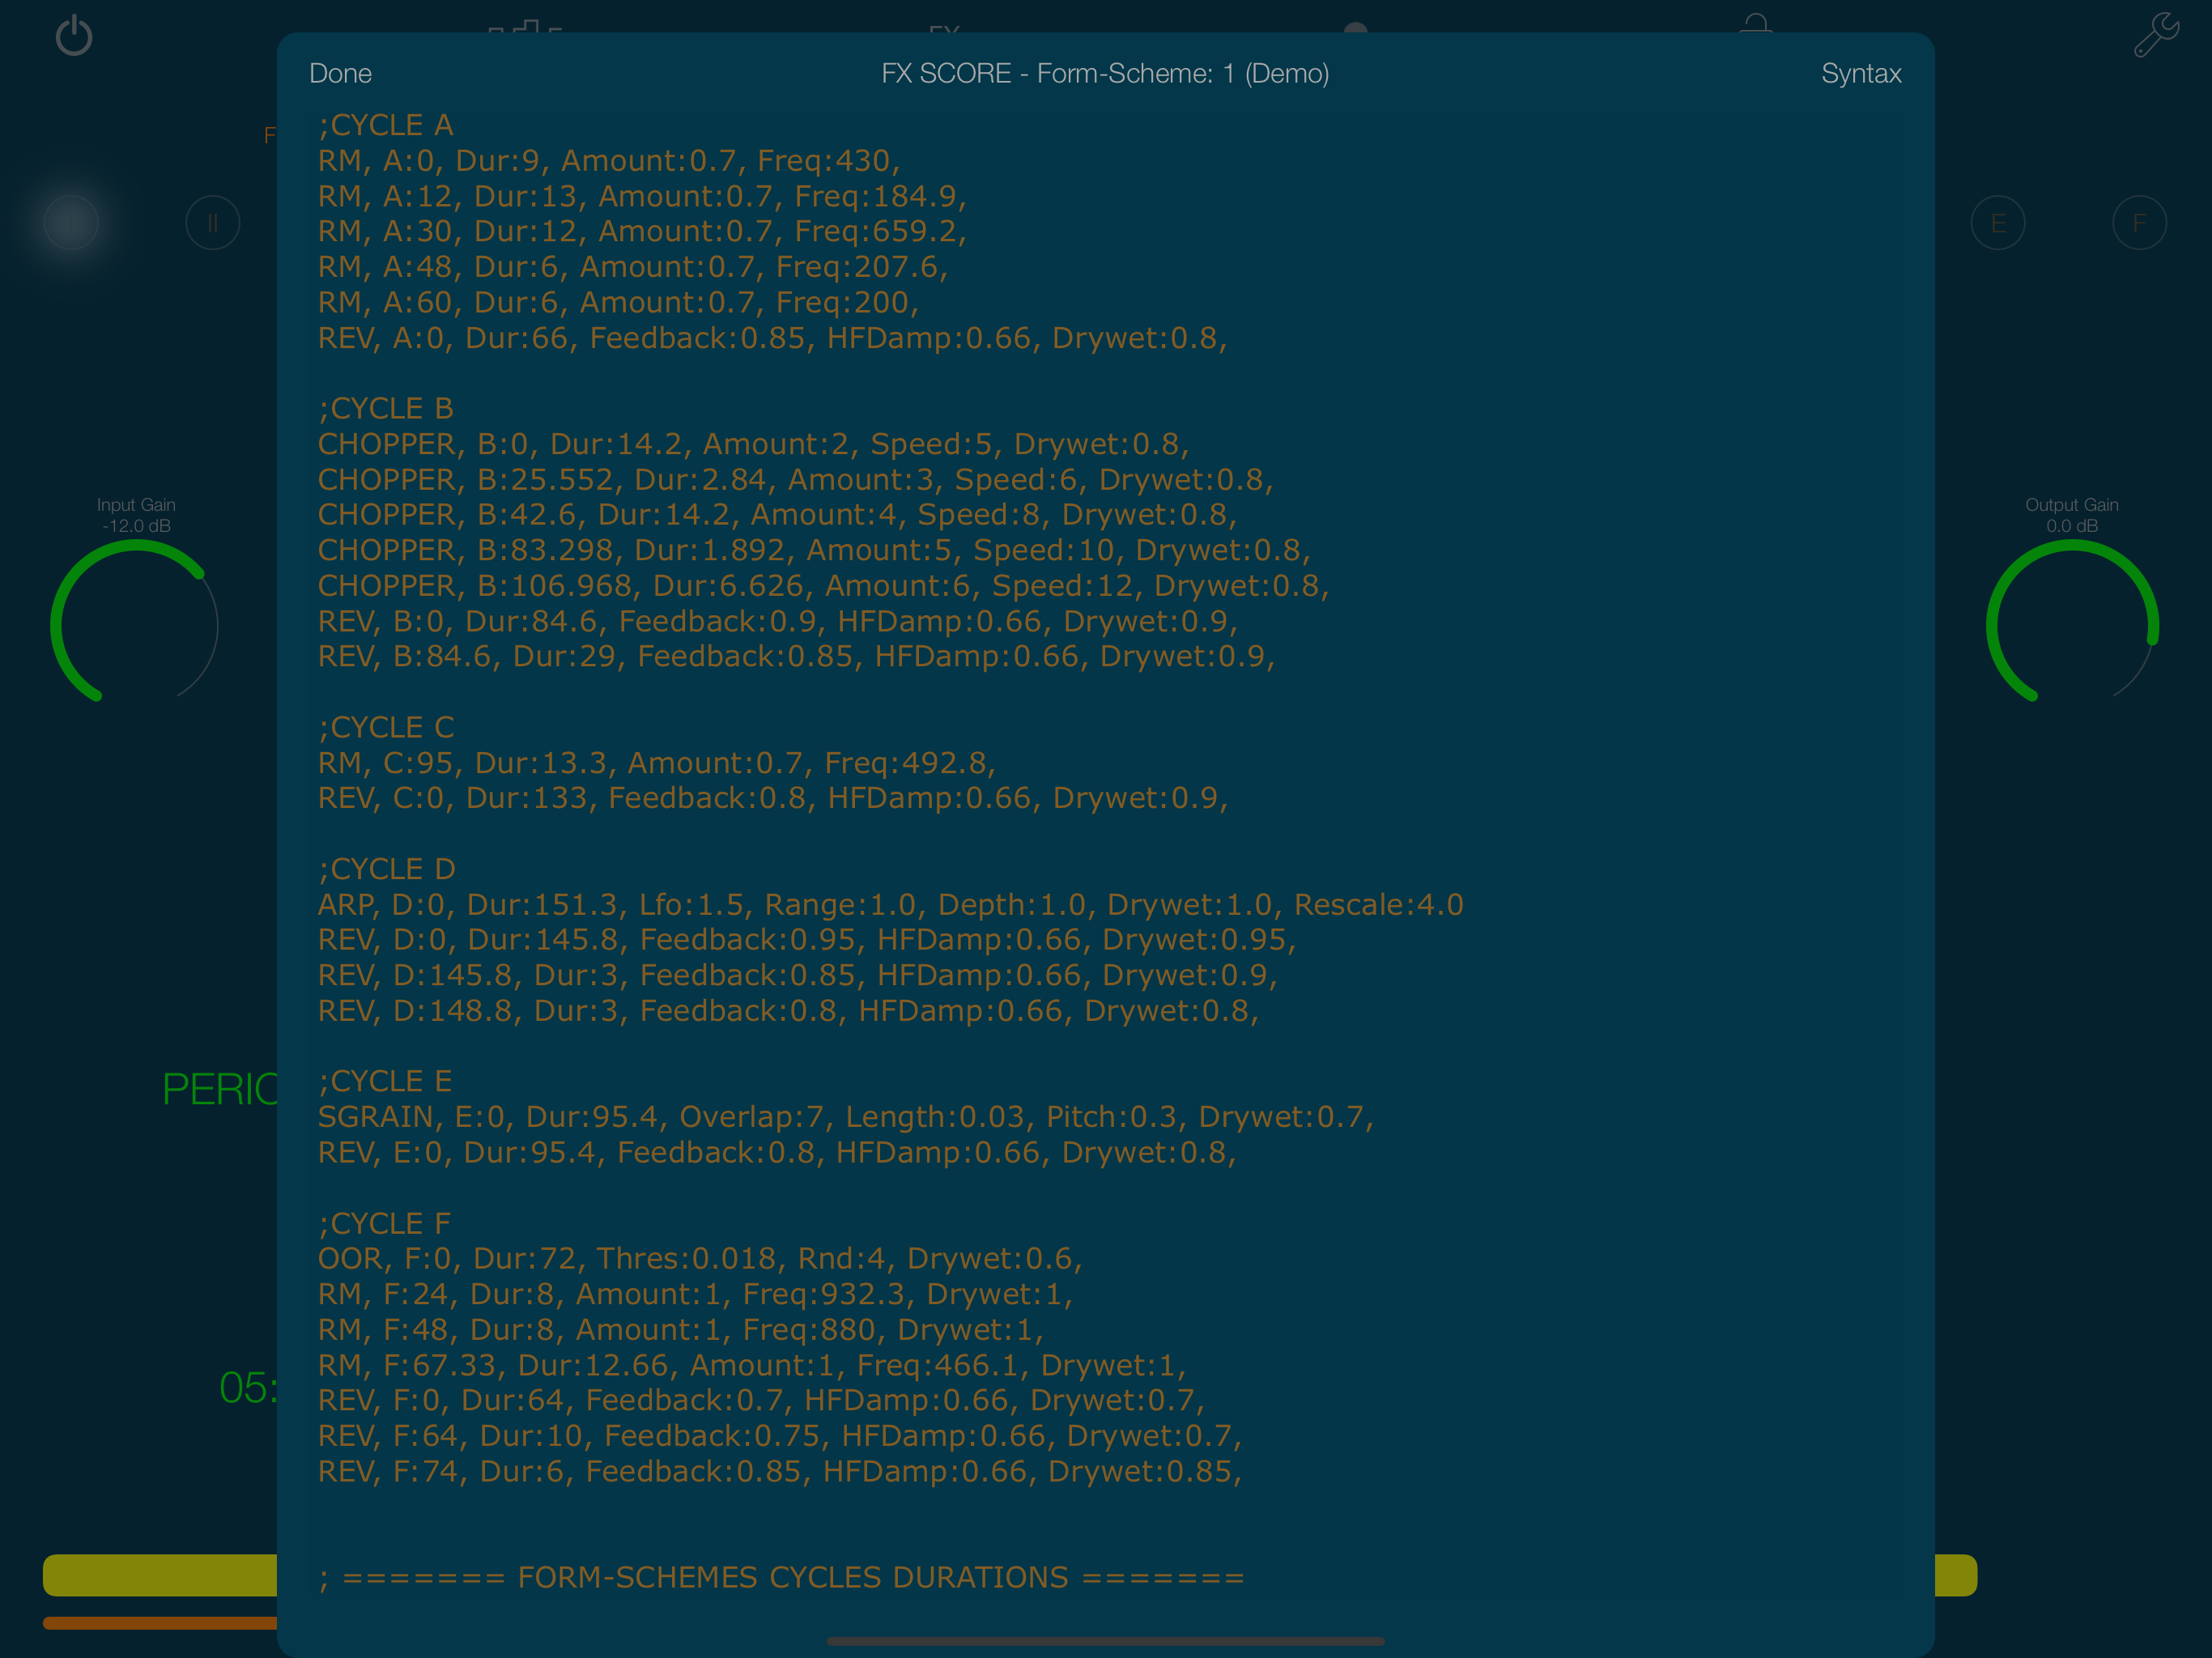
Task: Click line 'CHOPPER, B:0, Dur:14.2'
Action: pos(754,444)
